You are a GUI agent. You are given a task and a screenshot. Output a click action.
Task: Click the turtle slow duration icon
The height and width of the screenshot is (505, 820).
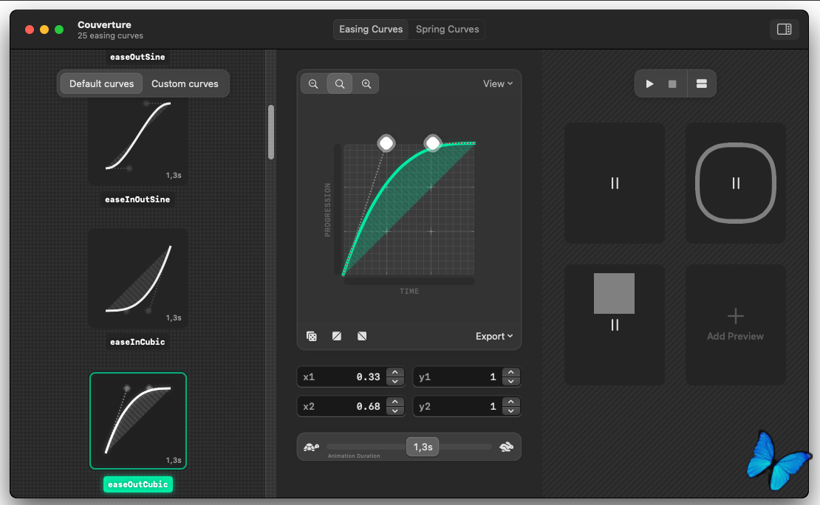[312, 447]
